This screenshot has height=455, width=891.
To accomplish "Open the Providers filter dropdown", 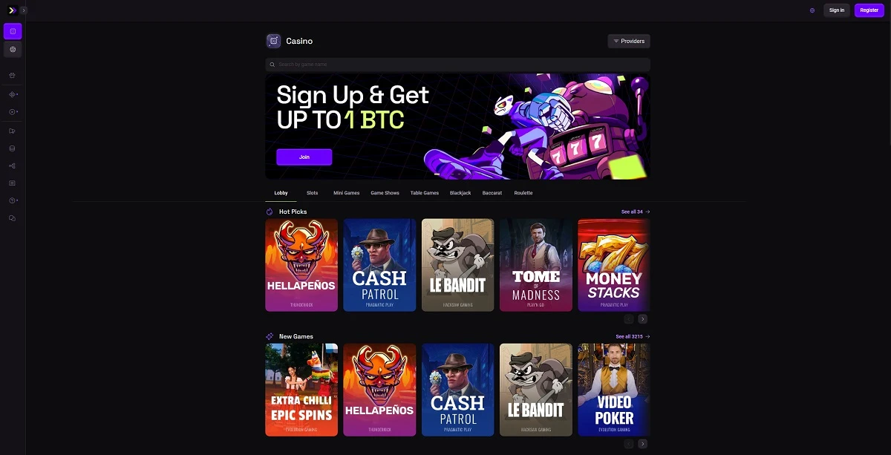I will pyautogui.click(x=629, y=41).
